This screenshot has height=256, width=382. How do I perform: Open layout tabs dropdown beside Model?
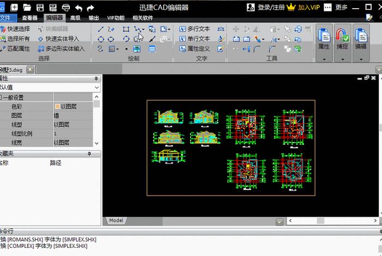279,222
